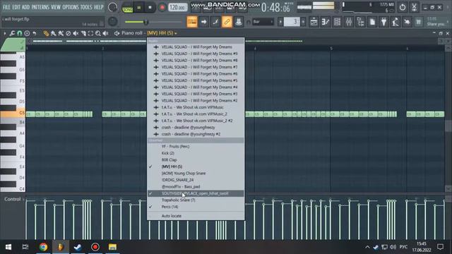
Task: Toggle the Auto locate option
Action: pos(196,216)
